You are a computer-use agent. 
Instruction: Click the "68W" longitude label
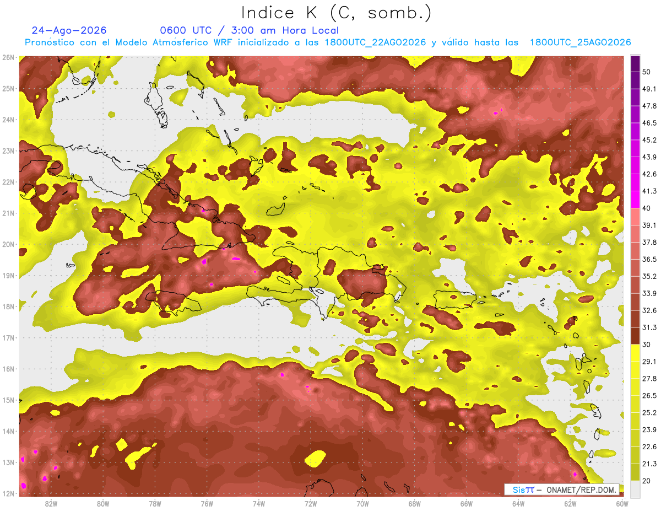[x=415, y=504]
